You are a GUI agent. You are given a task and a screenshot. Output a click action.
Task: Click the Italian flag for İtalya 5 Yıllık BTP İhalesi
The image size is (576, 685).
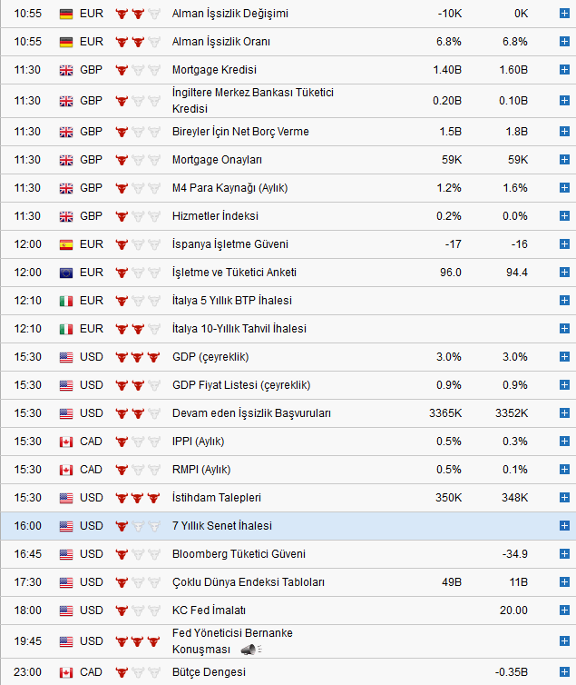66,301
